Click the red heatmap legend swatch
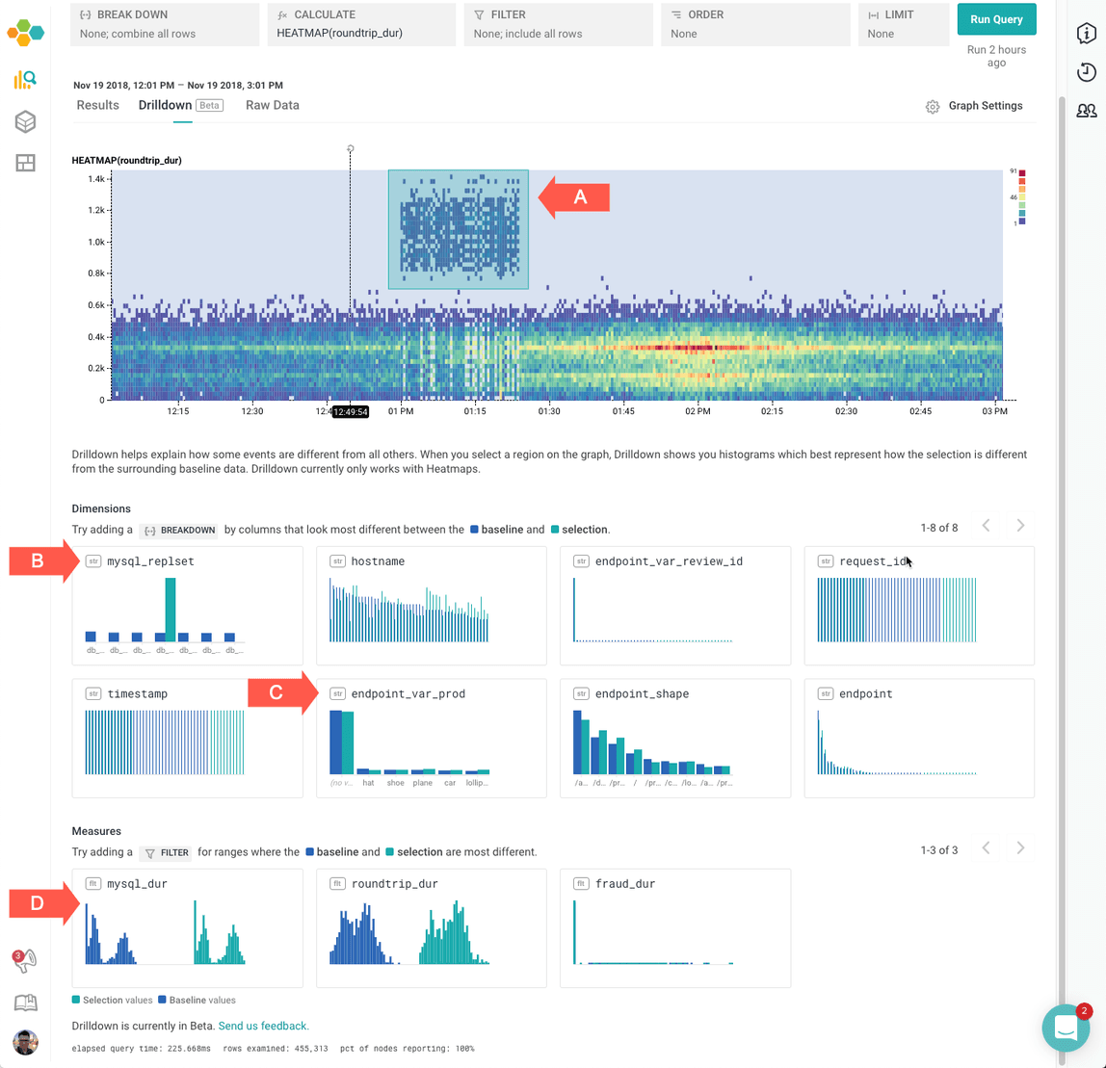Image resolution: width=1106 pixels, height=1068 pixels. pos(1021,172)
